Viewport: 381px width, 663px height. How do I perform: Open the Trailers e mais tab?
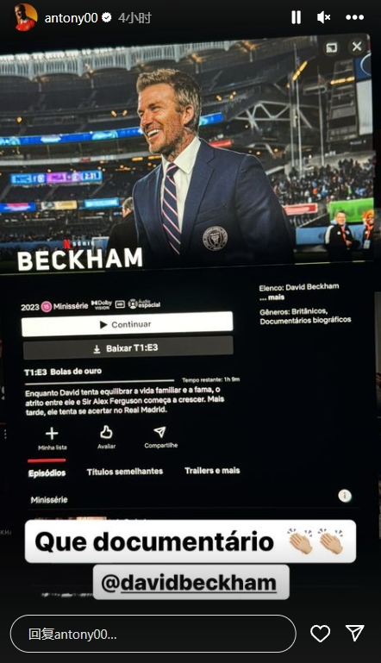(212, 471)
